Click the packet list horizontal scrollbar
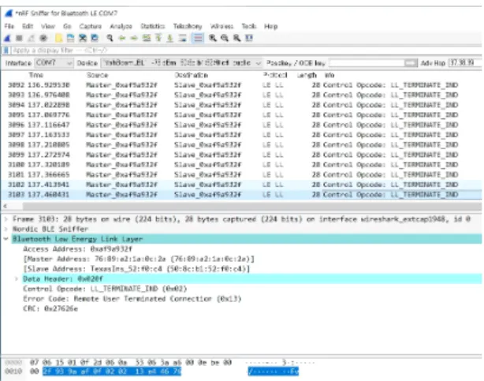Viewport: 484px width, 381px height. coord(252,206)
